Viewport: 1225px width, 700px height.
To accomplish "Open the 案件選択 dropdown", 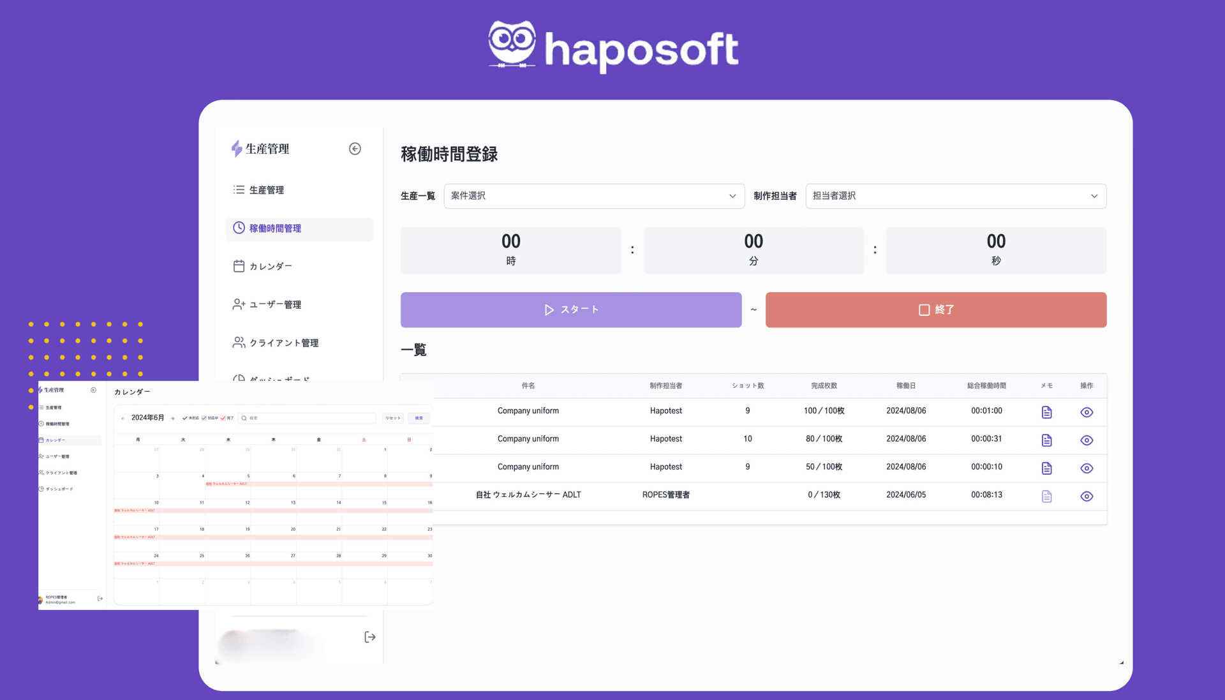I will point(593,196).
